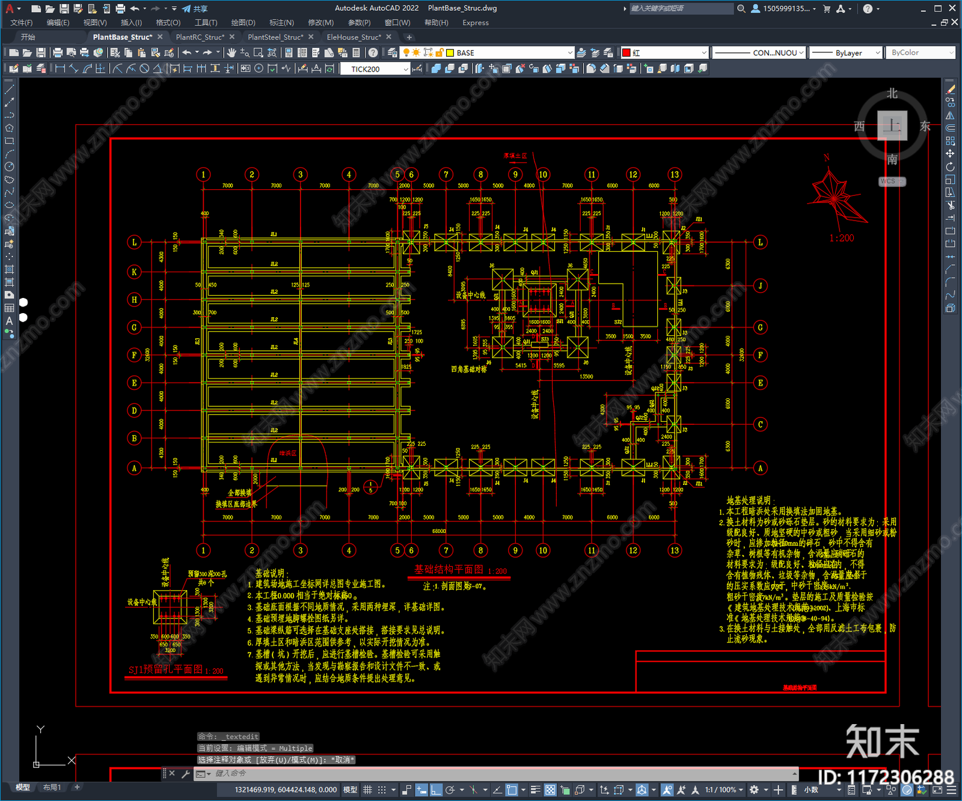
Task: Toggle annotation visibility in status bar
Action: [x=667, y=790]
